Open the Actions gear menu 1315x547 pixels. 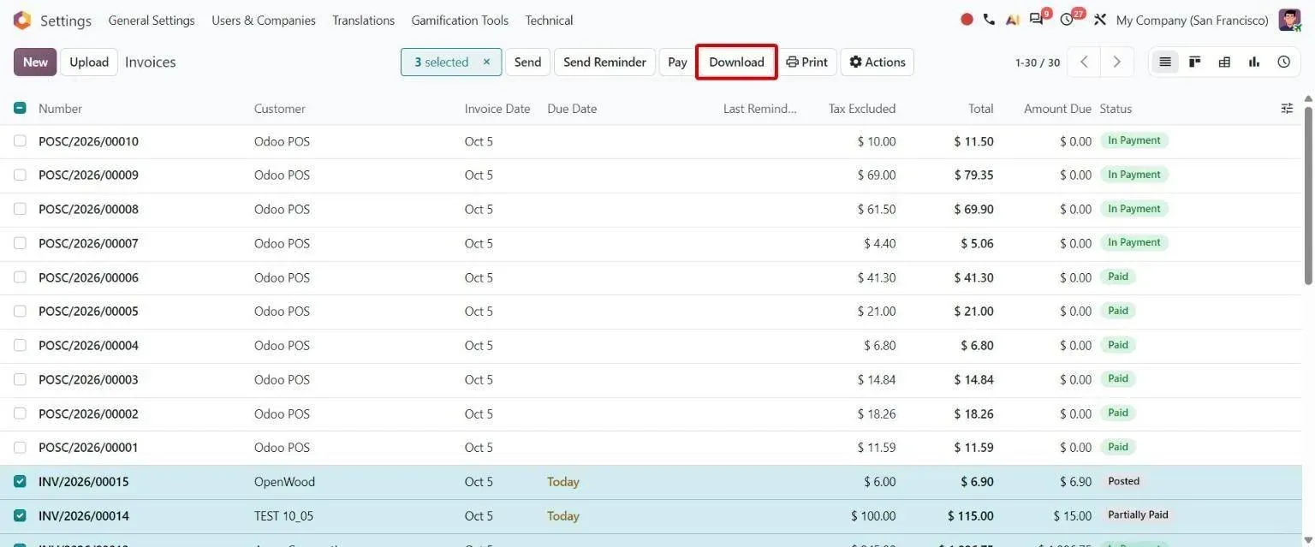(878, 62)
